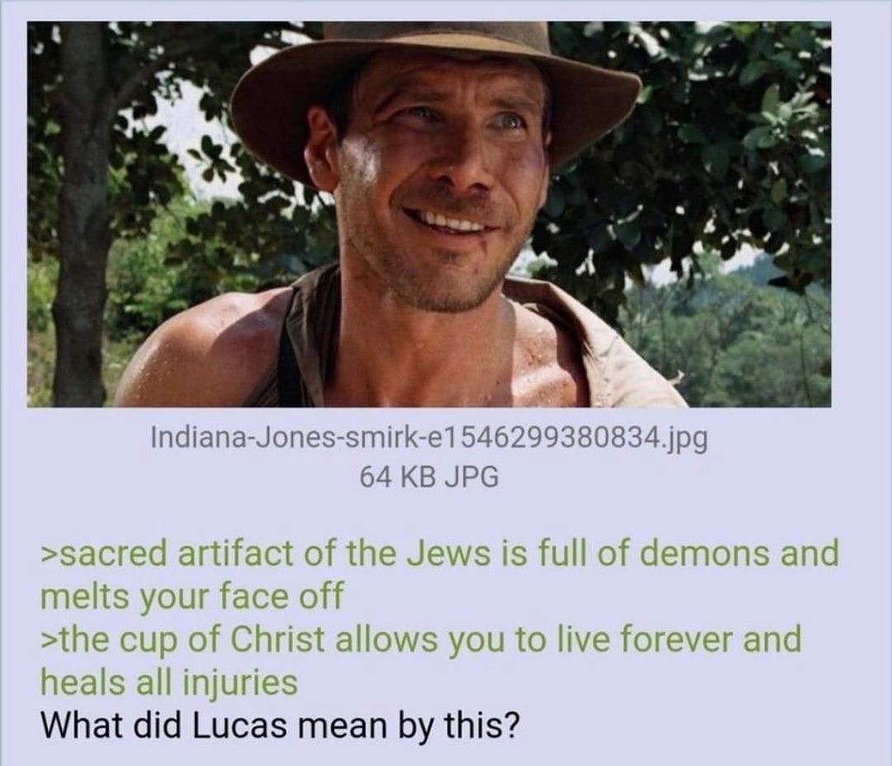Click the word 'Lucas' in the post
Screen dimensions: 892x766
(x=239, y=725)
